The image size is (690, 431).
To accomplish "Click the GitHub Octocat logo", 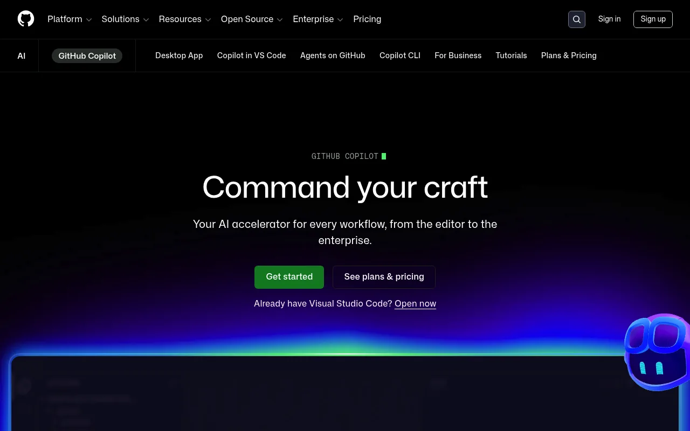I will 26,19.
